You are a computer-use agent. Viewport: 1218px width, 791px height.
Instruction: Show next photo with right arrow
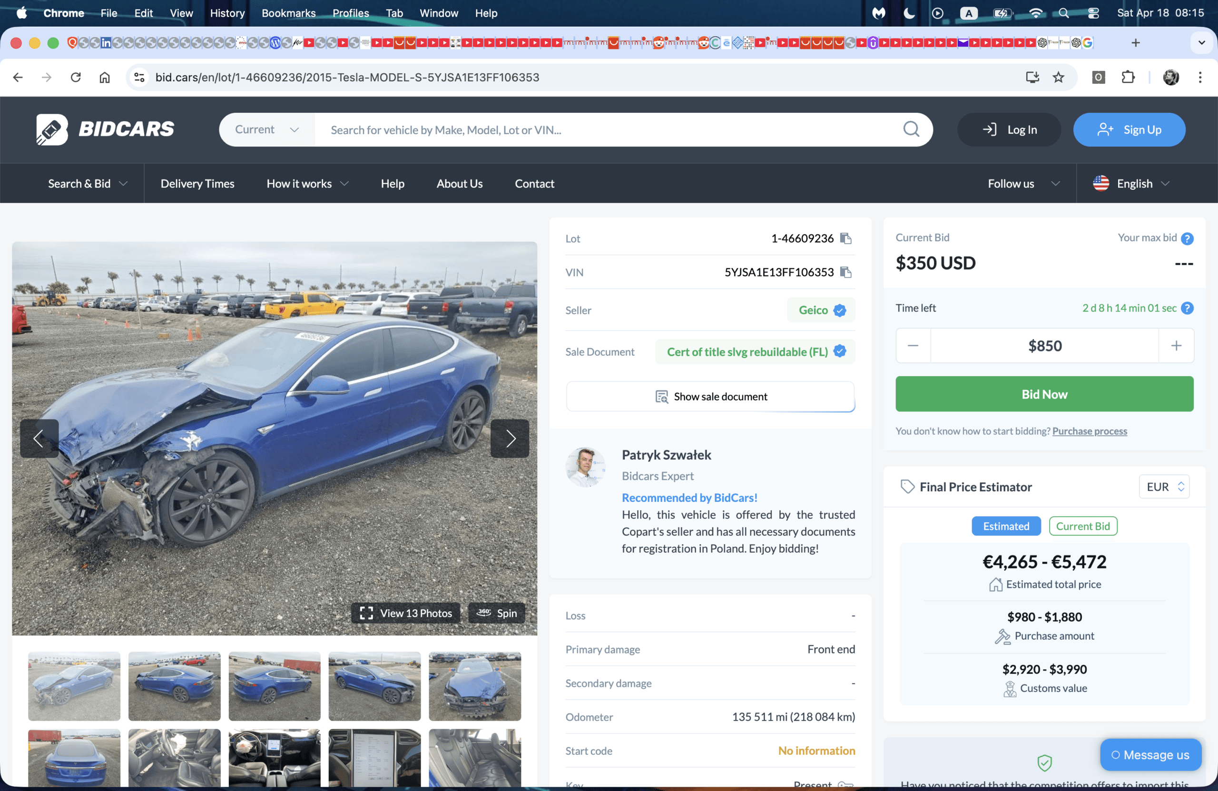coord(510,439)
